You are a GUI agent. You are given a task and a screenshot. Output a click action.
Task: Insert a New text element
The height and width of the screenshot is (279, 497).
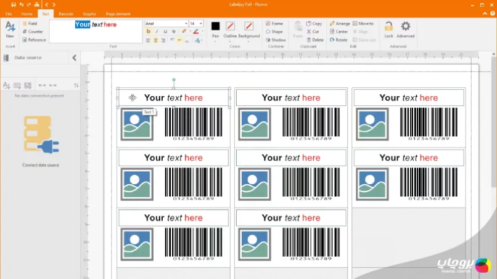click(x=10, y=30)
